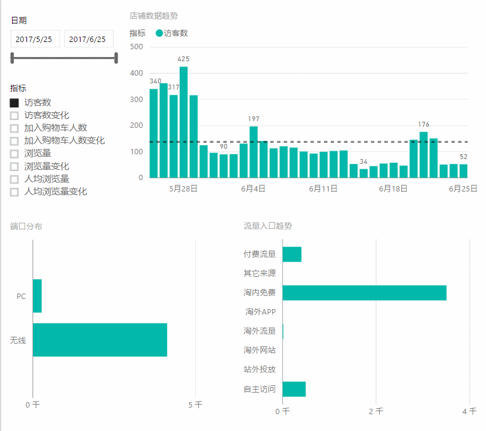486x431 pixels.
Task: Click the 淘外APP category label
Action: [x=261, y=312]
